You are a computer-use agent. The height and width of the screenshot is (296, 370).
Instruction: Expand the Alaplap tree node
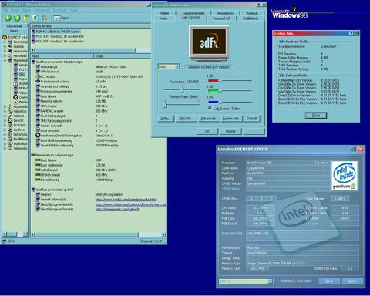(5, 46)
